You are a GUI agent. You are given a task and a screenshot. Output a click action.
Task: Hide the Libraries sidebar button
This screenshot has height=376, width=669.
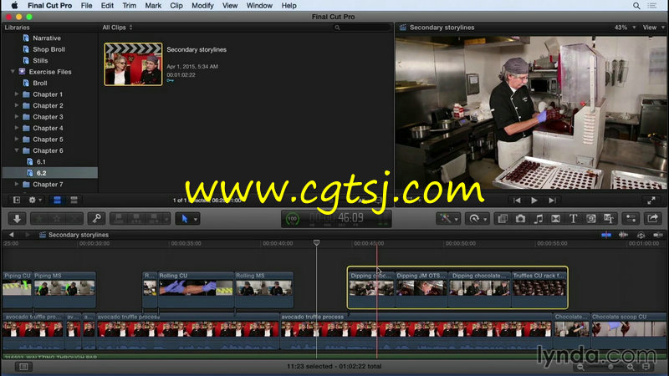[x=16, y=200]
